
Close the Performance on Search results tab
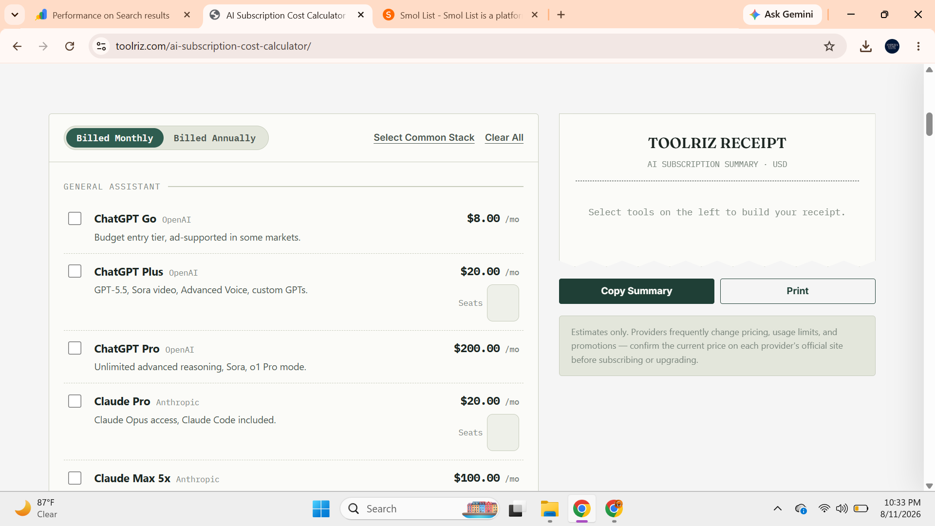click(x=187, y=15)
